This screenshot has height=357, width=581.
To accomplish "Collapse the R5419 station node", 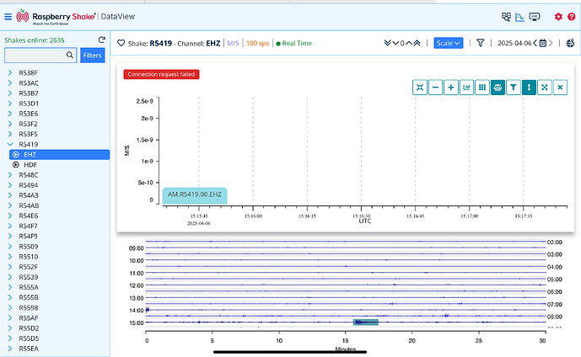I will pyautogui.click(x=10, y=144).
